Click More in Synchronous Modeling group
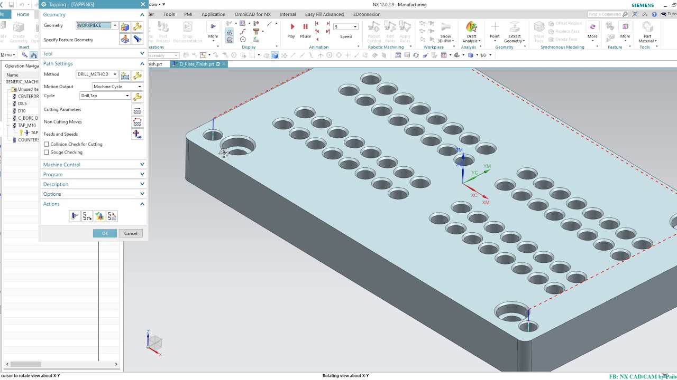Viewport: 677px width, 380px height. coord(592,31)
